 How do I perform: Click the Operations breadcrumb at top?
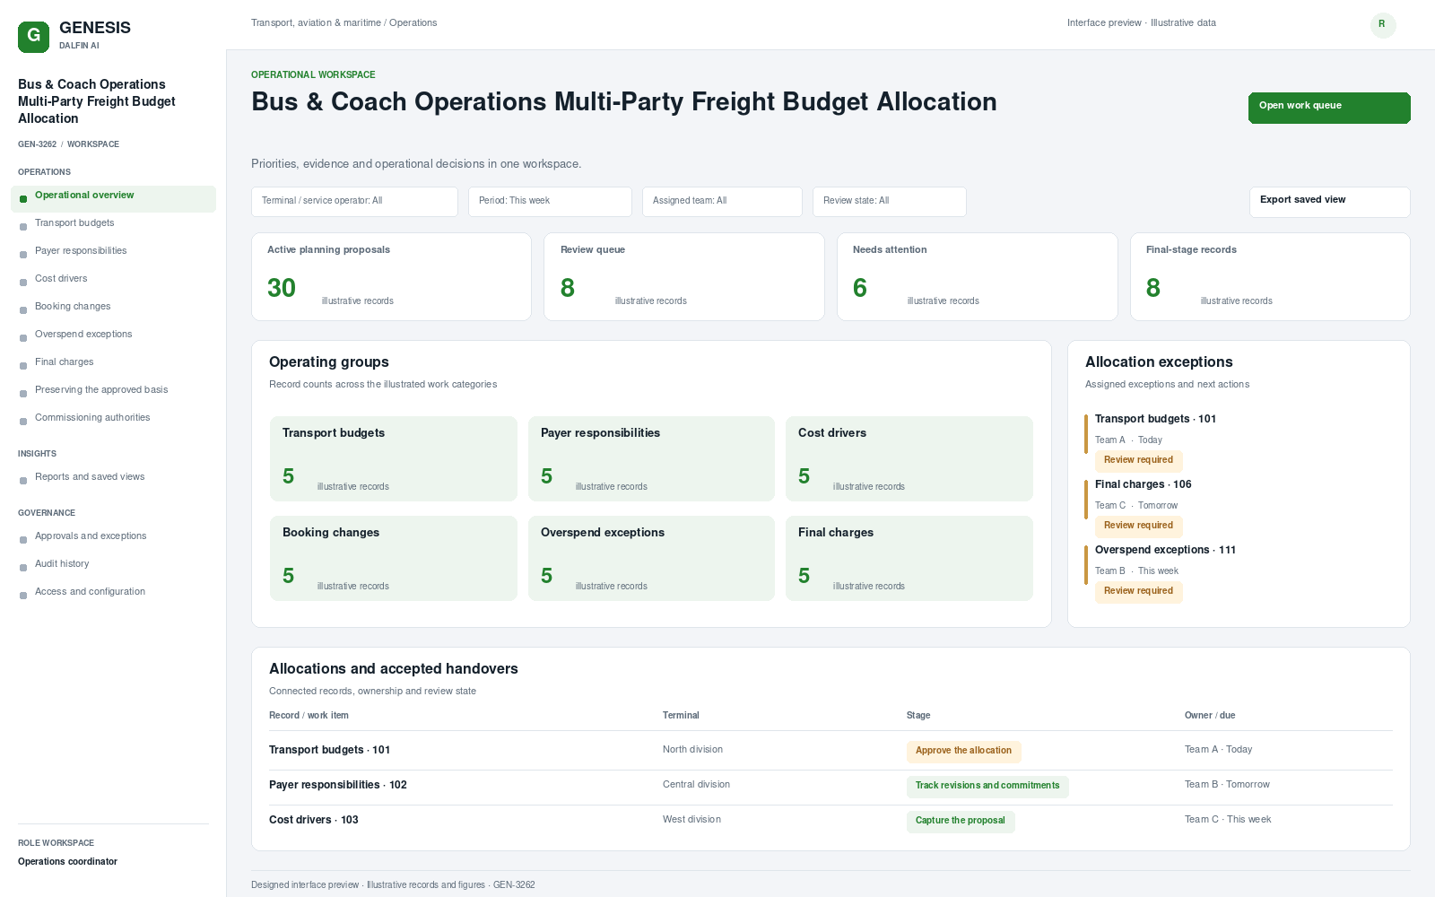pos(413,23)
